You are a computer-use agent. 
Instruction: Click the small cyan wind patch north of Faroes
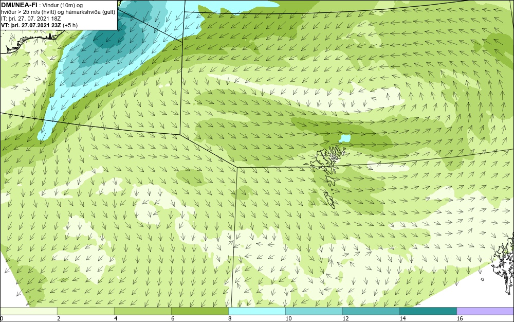click(344, 138)
